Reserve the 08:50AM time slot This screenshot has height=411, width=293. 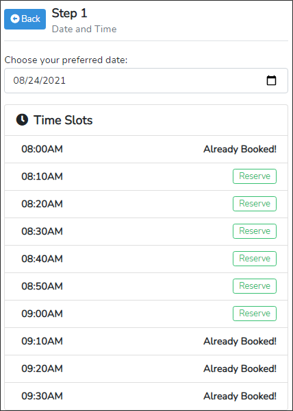pyautogui.click(x=255, y=286)
